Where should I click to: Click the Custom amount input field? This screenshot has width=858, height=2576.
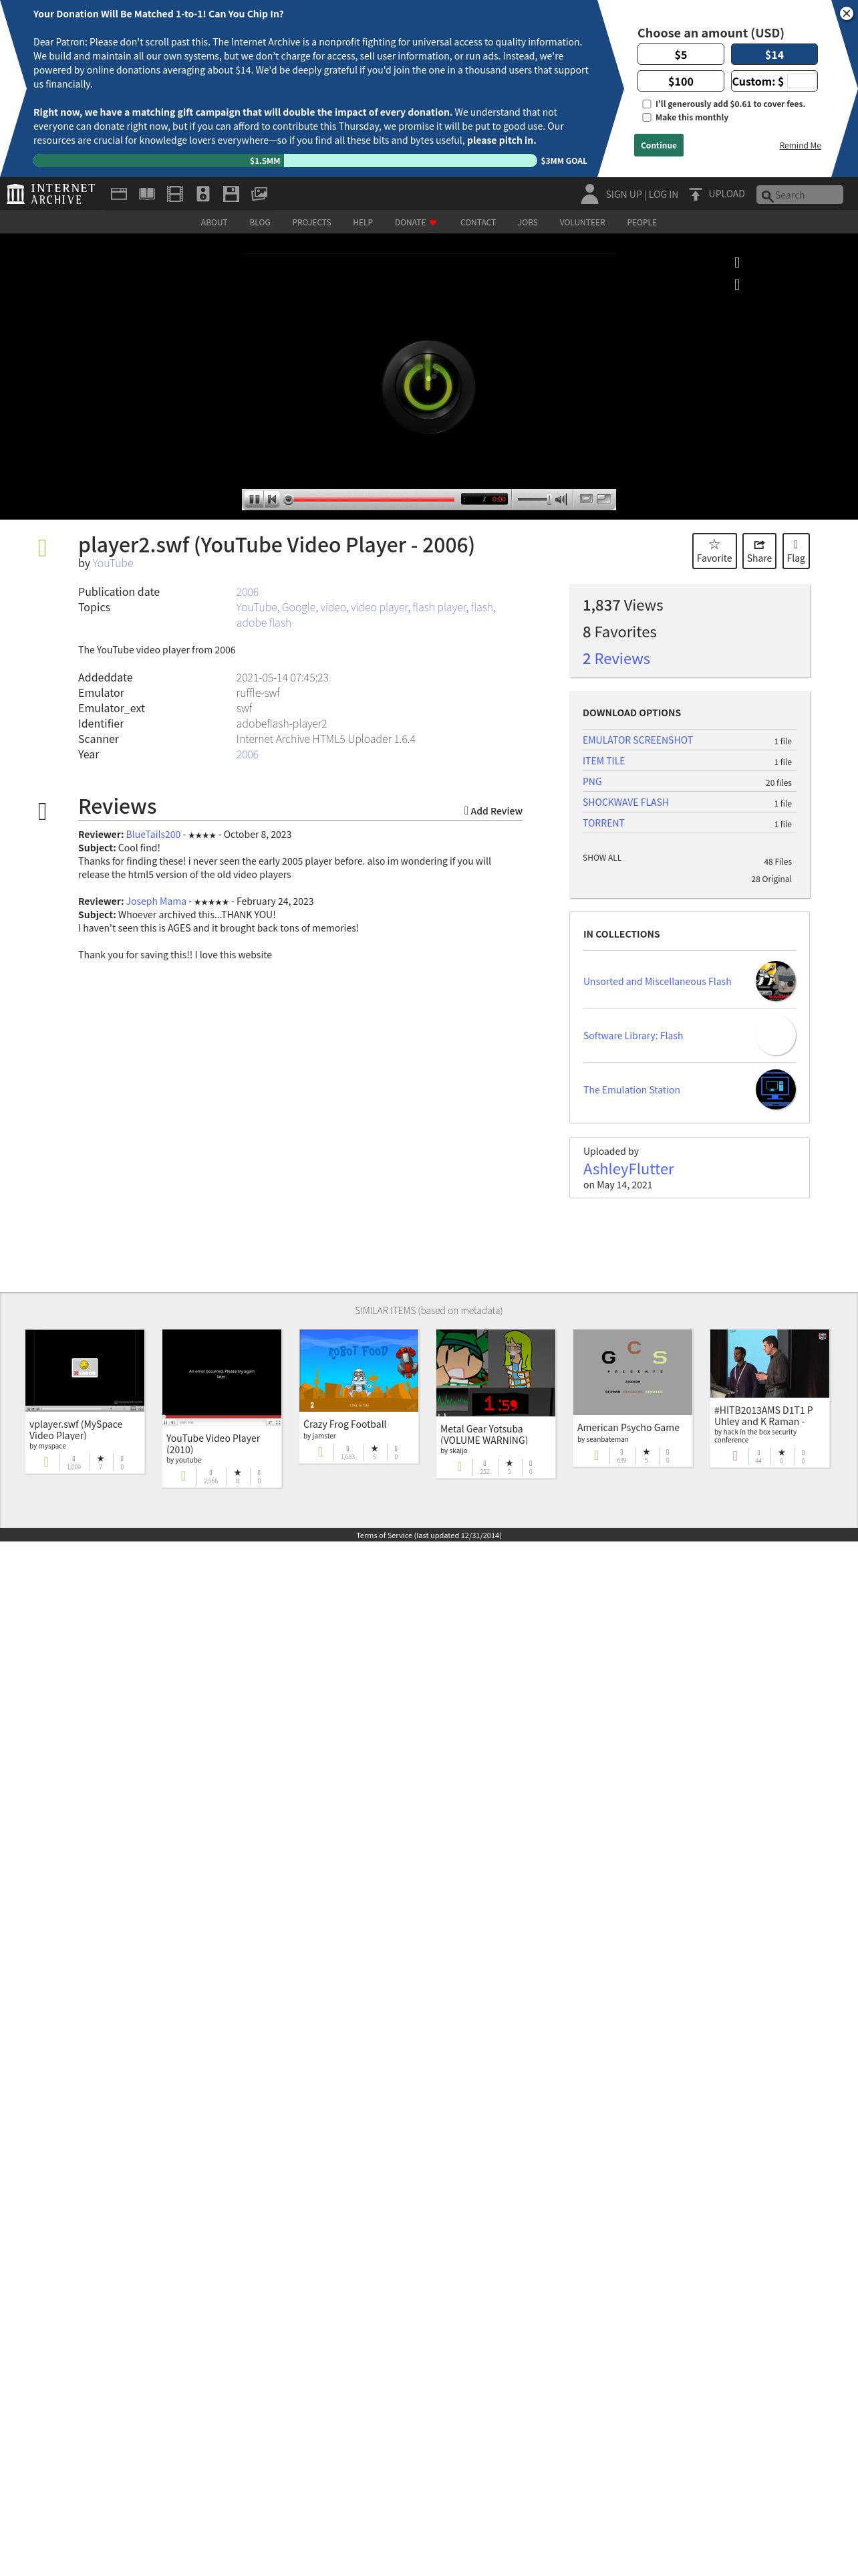click(x=801, y=81)
